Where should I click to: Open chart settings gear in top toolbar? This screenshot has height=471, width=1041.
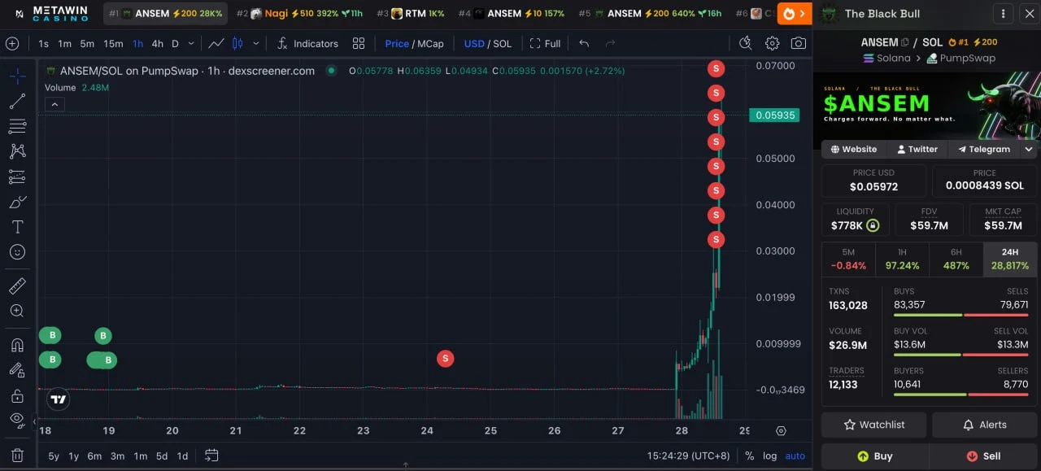click(x=773, y=43)
